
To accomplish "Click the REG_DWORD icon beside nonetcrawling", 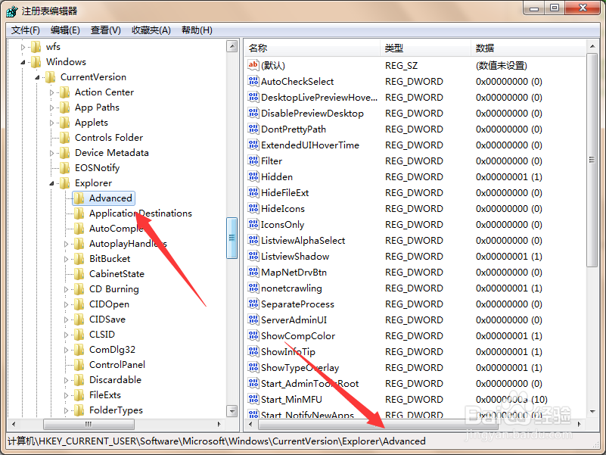I will (253, 288).
